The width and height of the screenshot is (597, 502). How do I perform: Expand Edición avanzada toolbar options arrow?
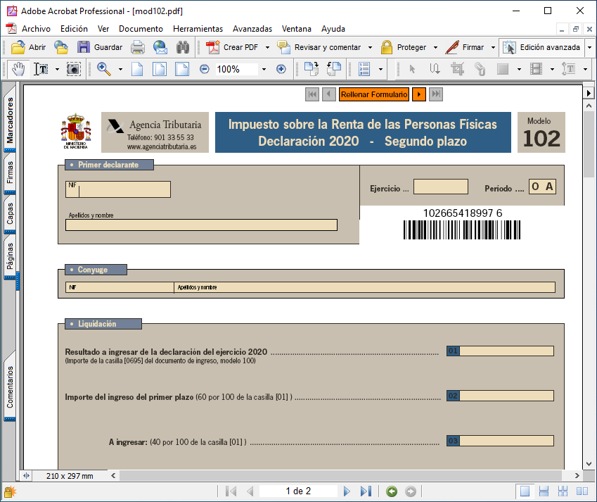pyautogui.click(x=589, y=48)
